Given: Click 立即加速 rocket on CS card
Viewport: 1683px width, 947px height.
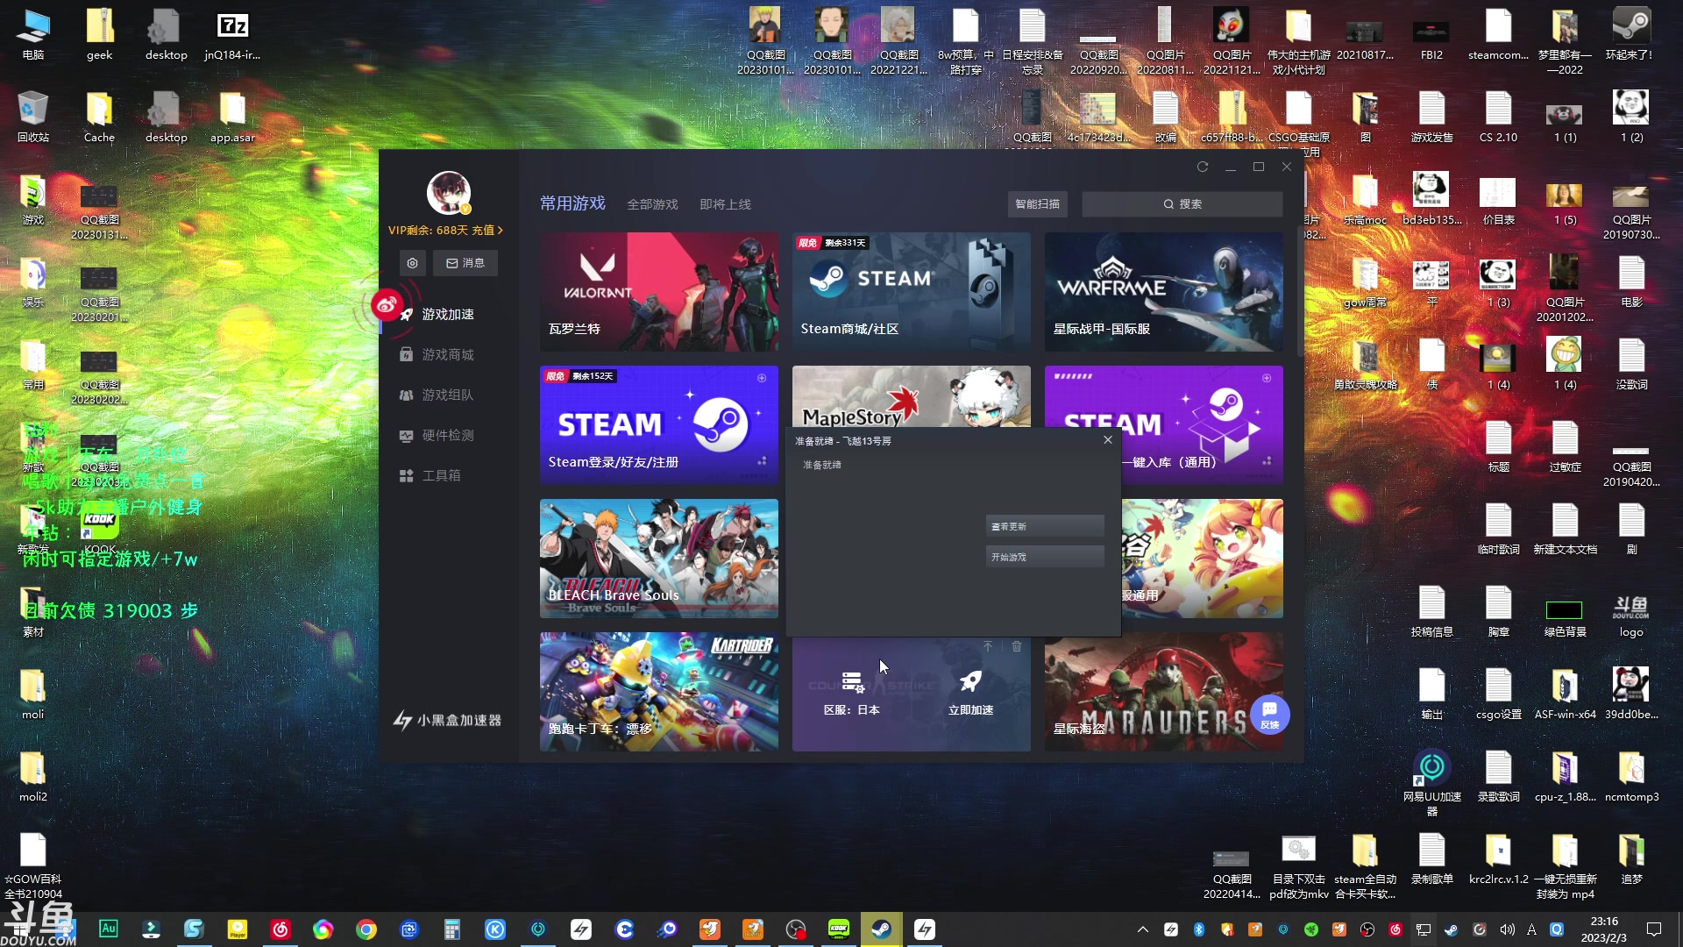Looking at the screenshot, I should pos(971,694).
